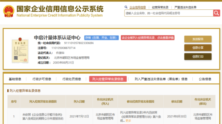Click the removal date cell 2021年8月30日
Screen dimensions: 222x124
177,117
